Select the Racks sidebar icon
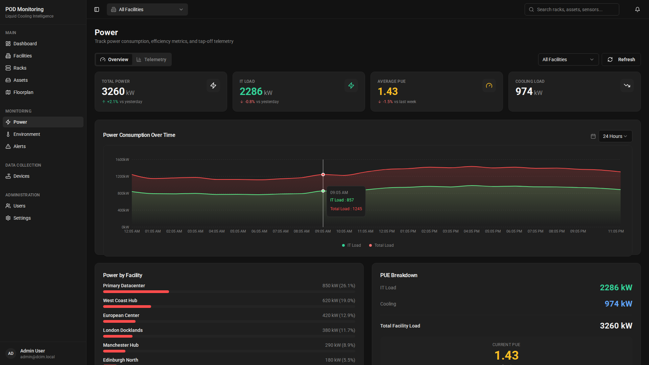The height and width of the screenshot is (365, 649). point(8,68)
